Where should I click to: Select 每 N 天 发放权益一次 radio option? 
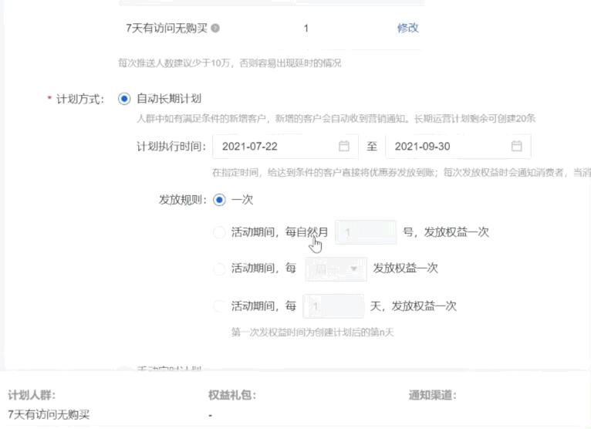click(219, 306)
